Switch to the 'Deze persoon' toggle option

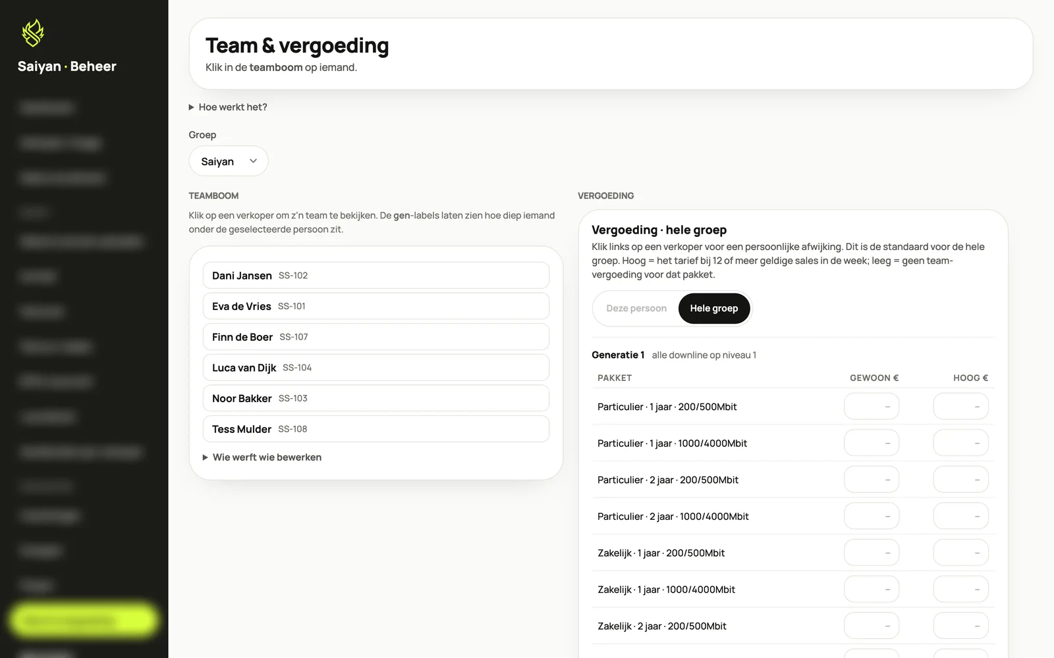[x=636, y=309]
